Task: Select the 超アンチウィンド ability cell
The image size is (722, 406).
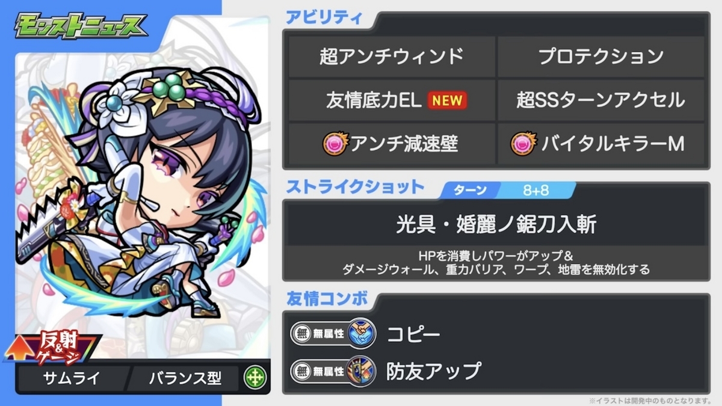Action: click(x=392, y=57)
